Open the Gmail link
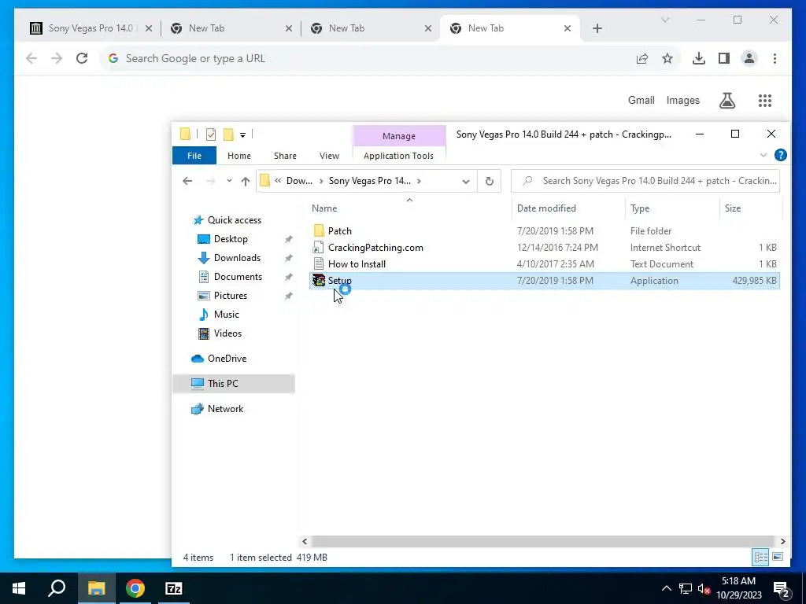Image resolution: width=806 pixels, height=604 pixels. point(641,100)
